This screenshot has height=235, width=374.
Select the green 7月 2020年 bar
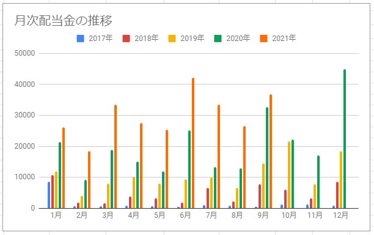[x=215, y=188]
